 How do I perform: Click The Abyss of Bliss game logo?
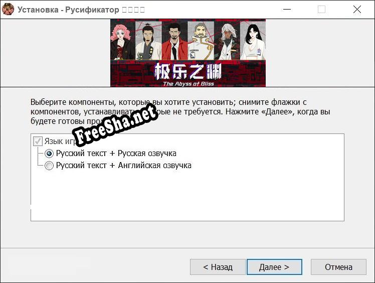coord(187,74)
